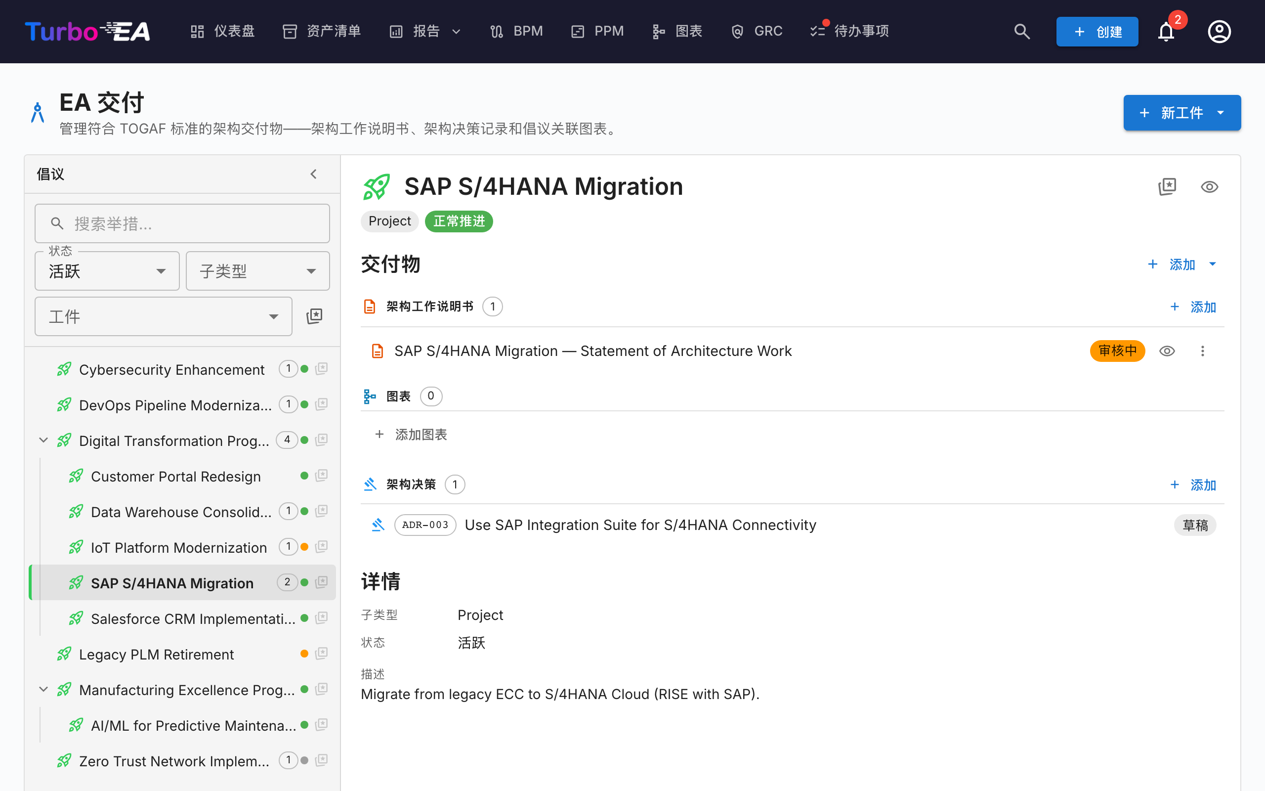The width and height of the screenshot is (1265, 791).
Task: Click favorite icon on Digital Transformation Program row
Action: coord(322,440)
